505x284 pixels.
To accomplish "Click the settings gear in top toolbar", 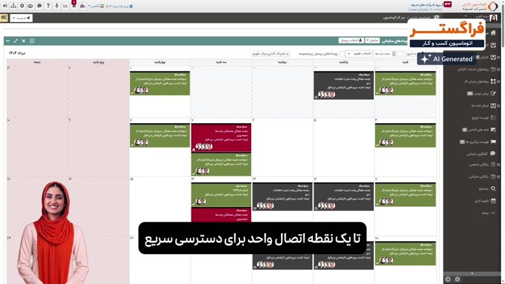I will 21,6.
